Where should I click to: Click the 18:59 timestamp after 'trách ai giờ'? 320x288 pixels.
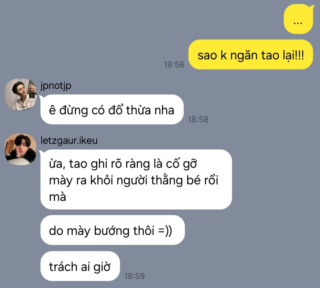pyautogui.click(x=134, y=276)
